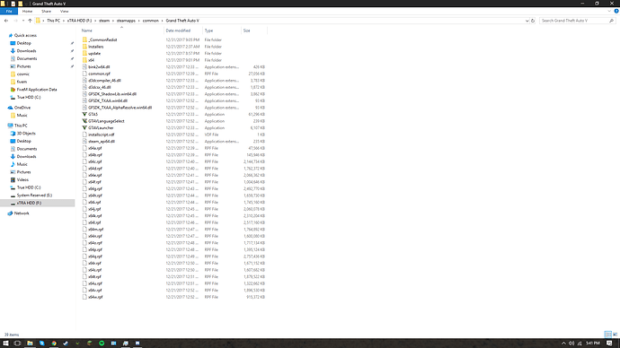620x348 pixels.
Task: Select the GTAVLauncher application file
Action: (x=101, y=128)
